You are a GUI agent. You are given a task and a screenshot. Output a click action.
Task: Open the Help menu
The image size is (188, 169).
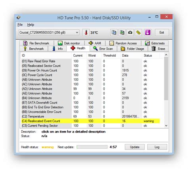coord(31,25)
